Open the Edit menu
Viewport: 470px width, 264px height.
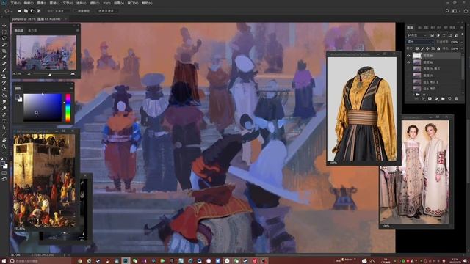tap(29, 3)
